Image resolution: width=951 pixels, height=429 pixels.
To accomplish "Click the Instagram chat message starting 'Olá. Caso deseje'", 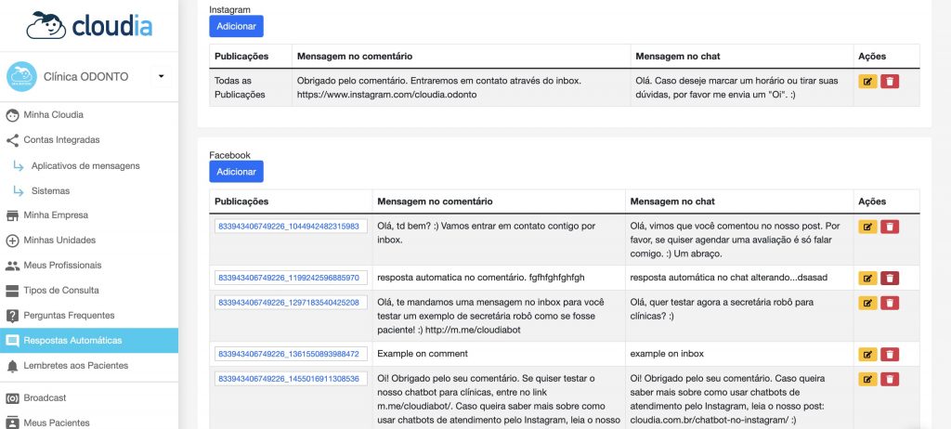I will point(736,87).
